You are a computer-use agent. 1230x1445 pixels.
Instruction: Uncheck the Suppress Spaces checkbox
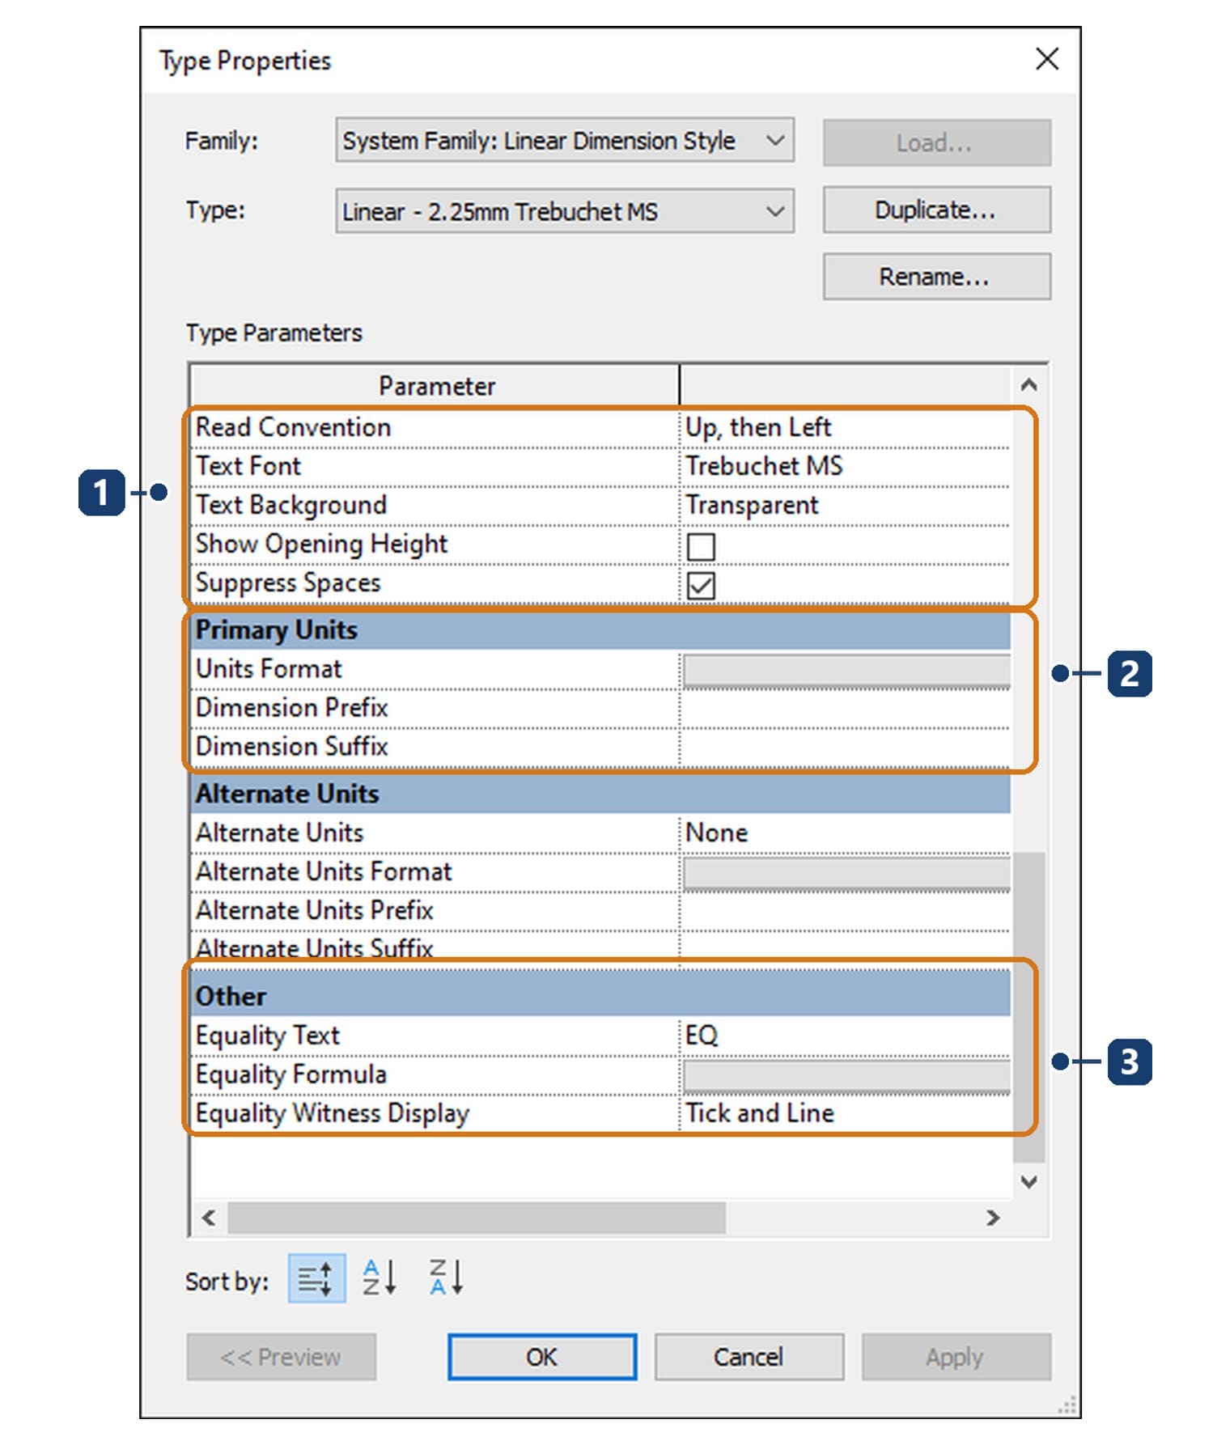point(701,586)
